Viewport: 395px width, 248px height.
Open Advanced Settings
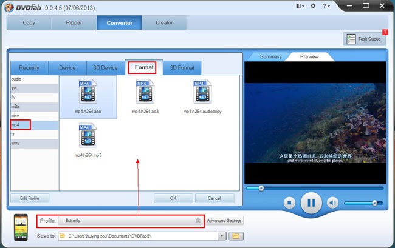tap(224, 221)
